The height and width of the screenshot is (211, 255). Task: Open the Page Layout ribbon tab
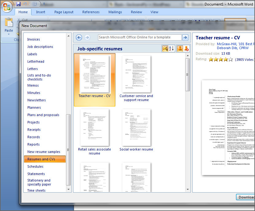(64, 12)
